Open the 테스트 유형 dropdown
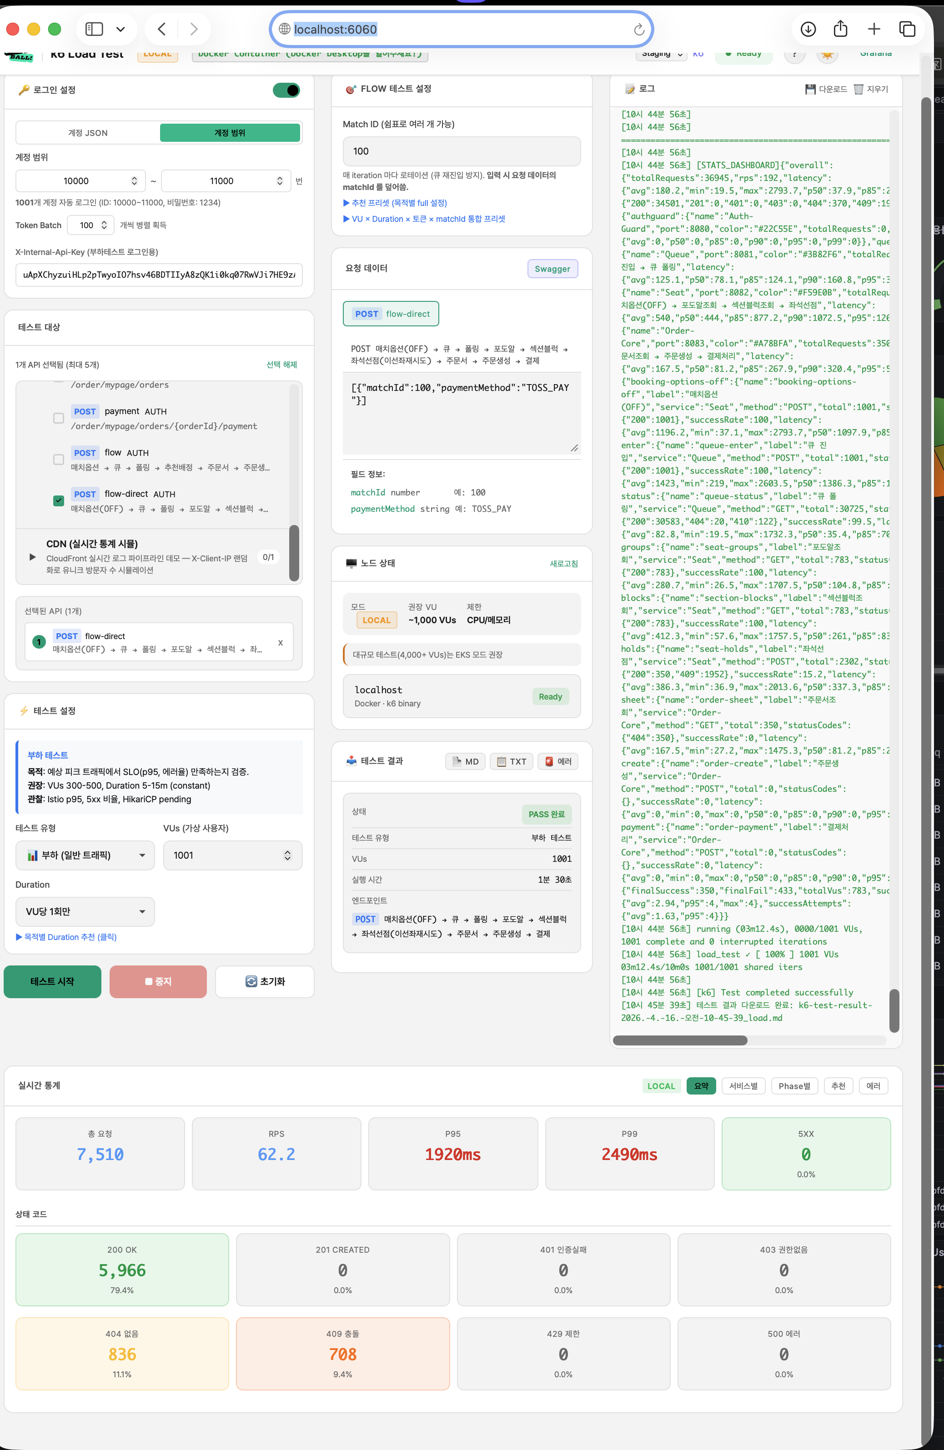Viewport: 944px width, 1450px height. point(85,855)
